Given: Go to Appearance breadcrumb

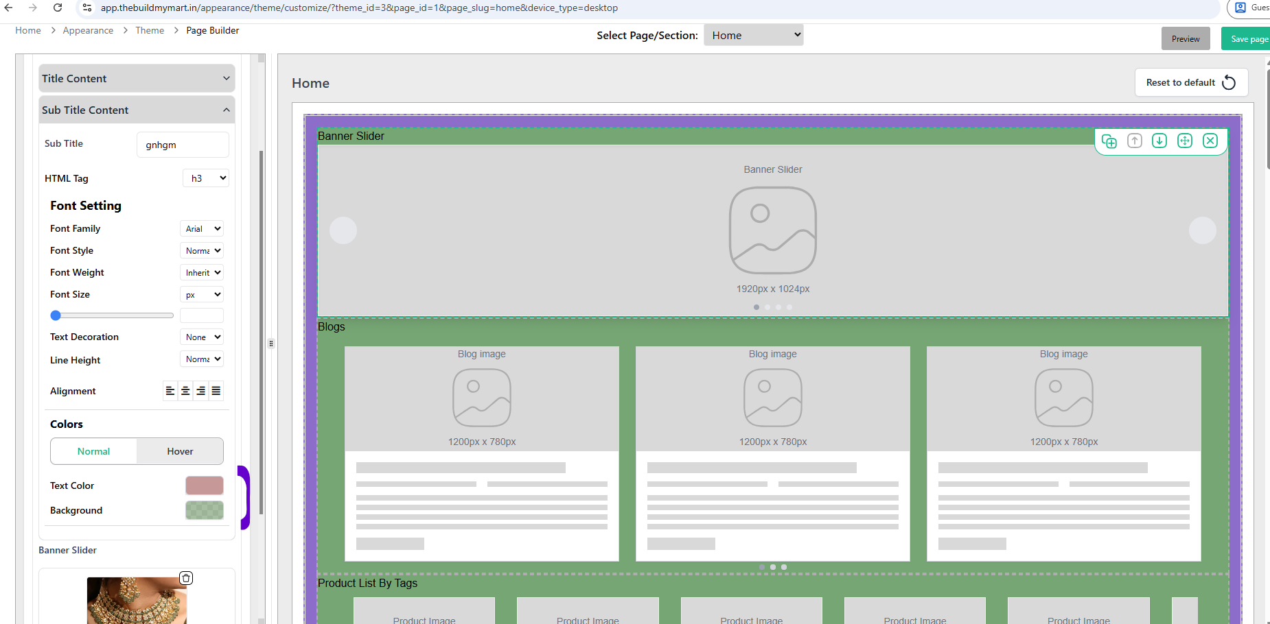Looking at the screenshot, I should pos(88,30).
